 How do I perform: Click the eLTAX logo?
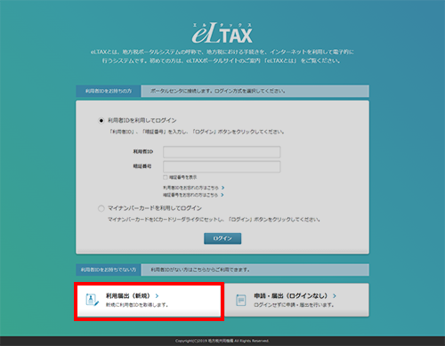click(222, 33)
